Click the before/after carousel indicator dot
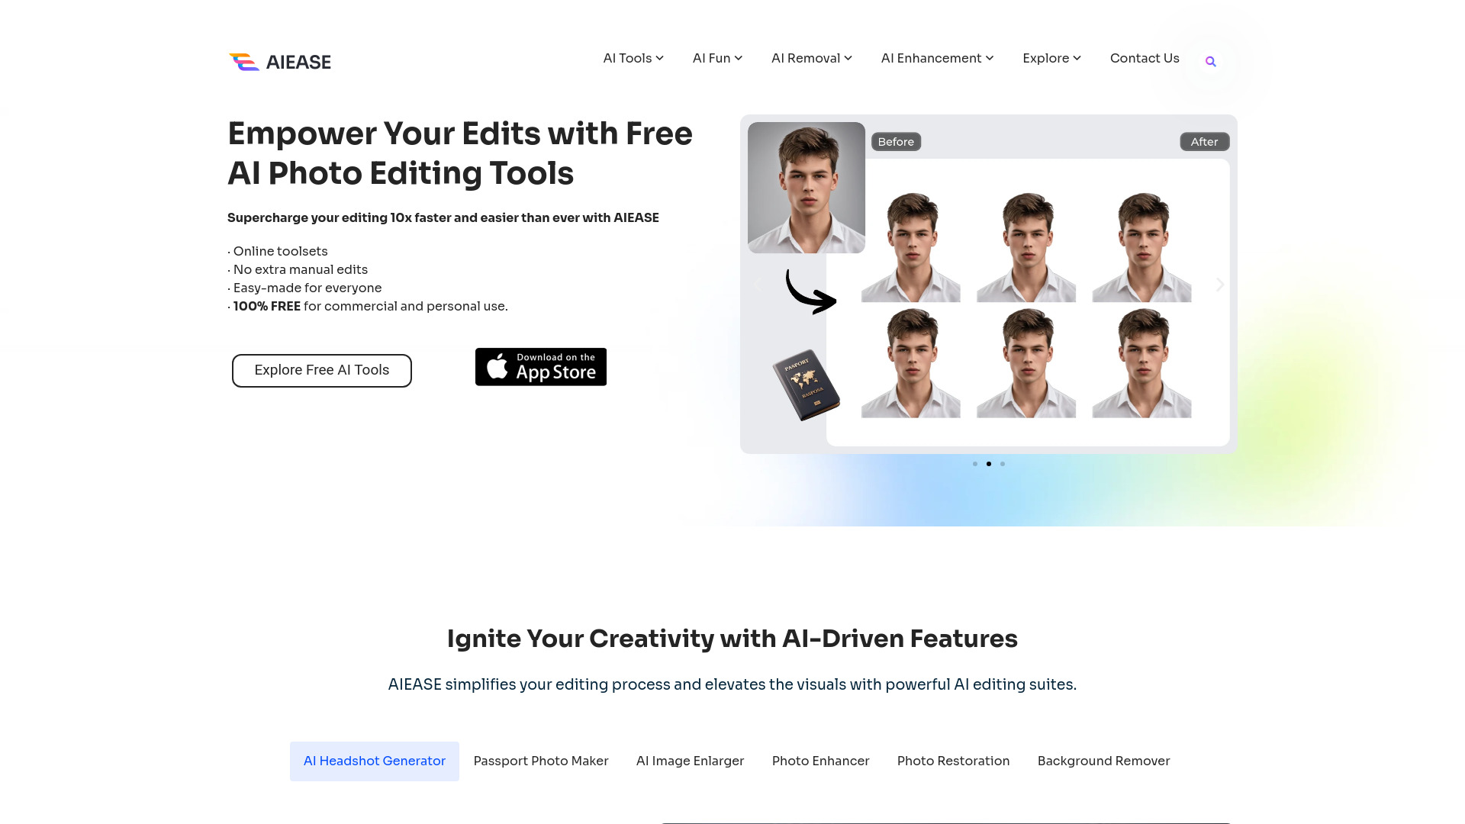Image resolution: width=1465 pixels, height=824 pixels. 989,463
